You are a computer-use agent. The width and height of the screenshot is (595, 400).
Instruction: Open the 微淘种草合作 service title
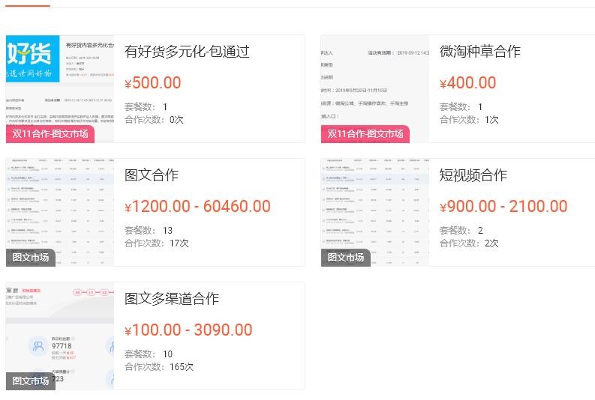coord(479,52)
